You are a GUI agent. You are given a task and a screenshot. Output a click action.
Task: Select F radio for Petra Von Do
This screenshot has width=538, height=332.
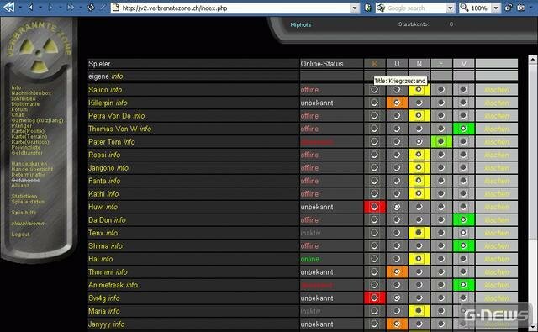click(440, 116)
